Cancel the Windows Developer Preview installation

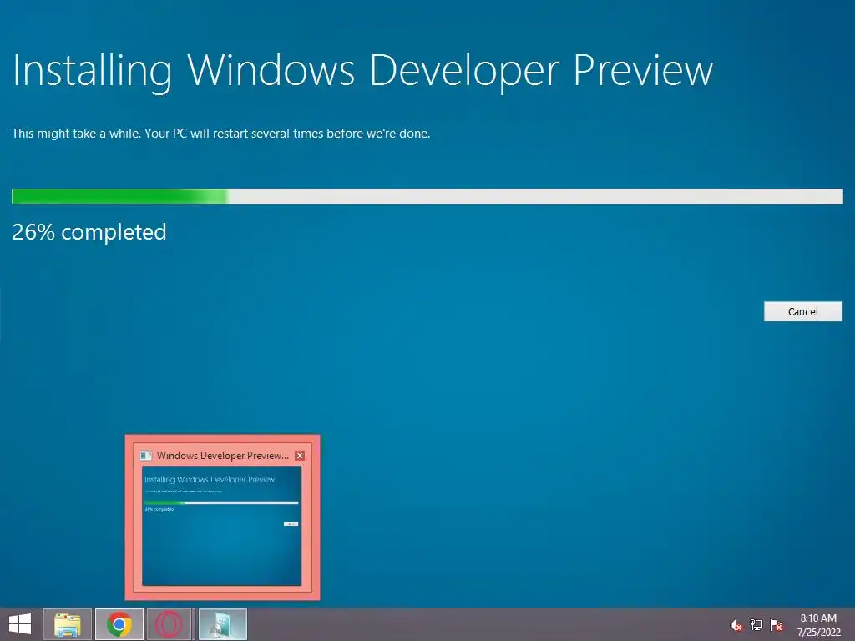(802, 311)
